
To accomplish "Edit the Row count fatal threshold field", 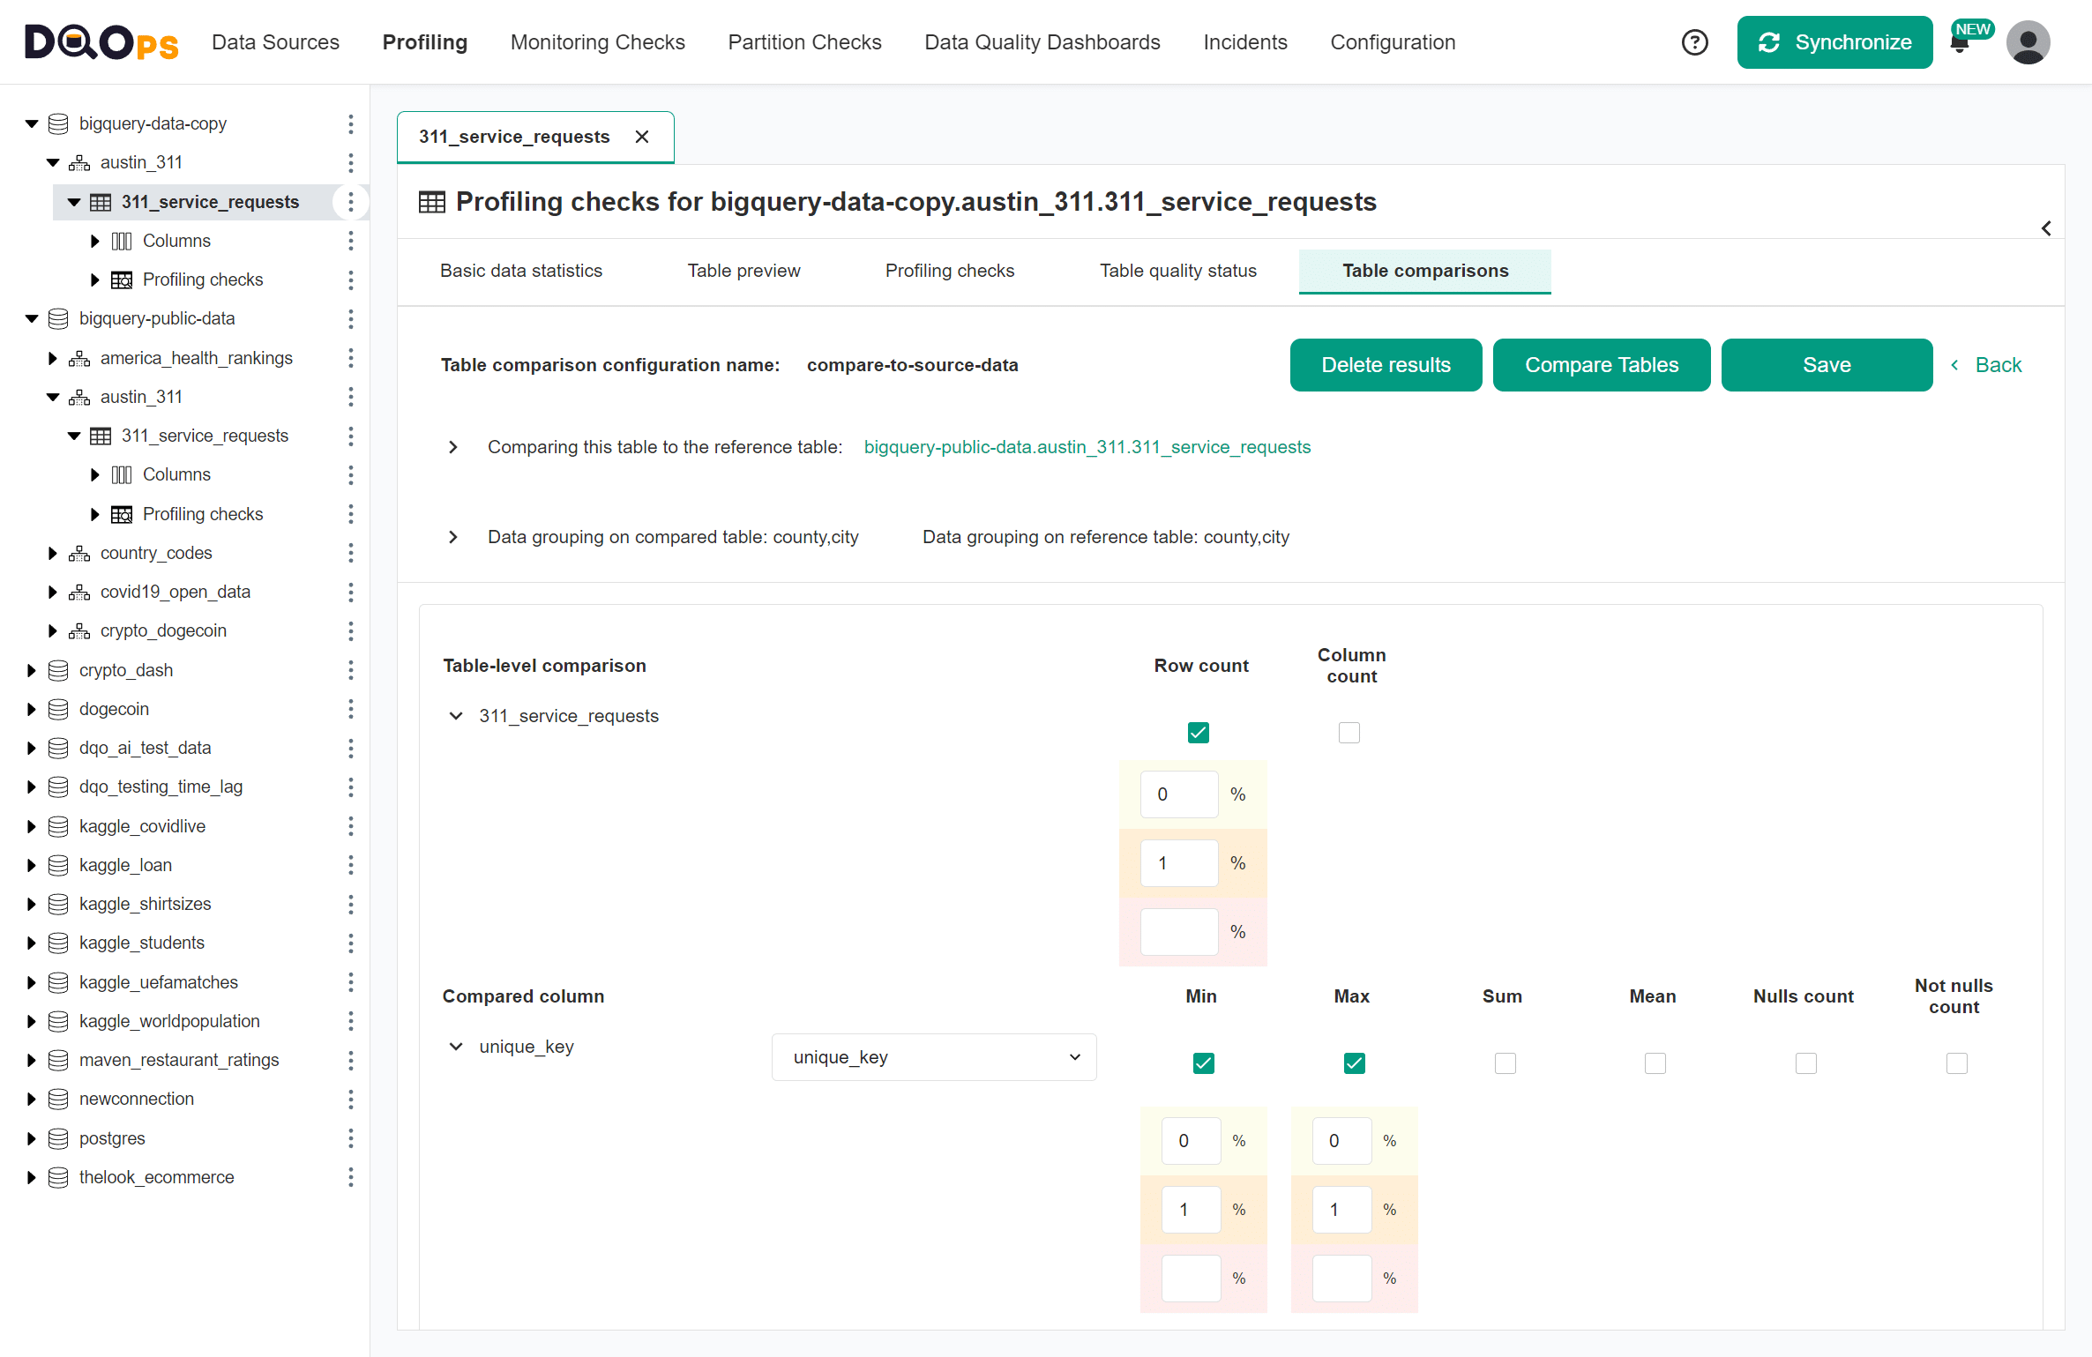I will coord(1179,932).
